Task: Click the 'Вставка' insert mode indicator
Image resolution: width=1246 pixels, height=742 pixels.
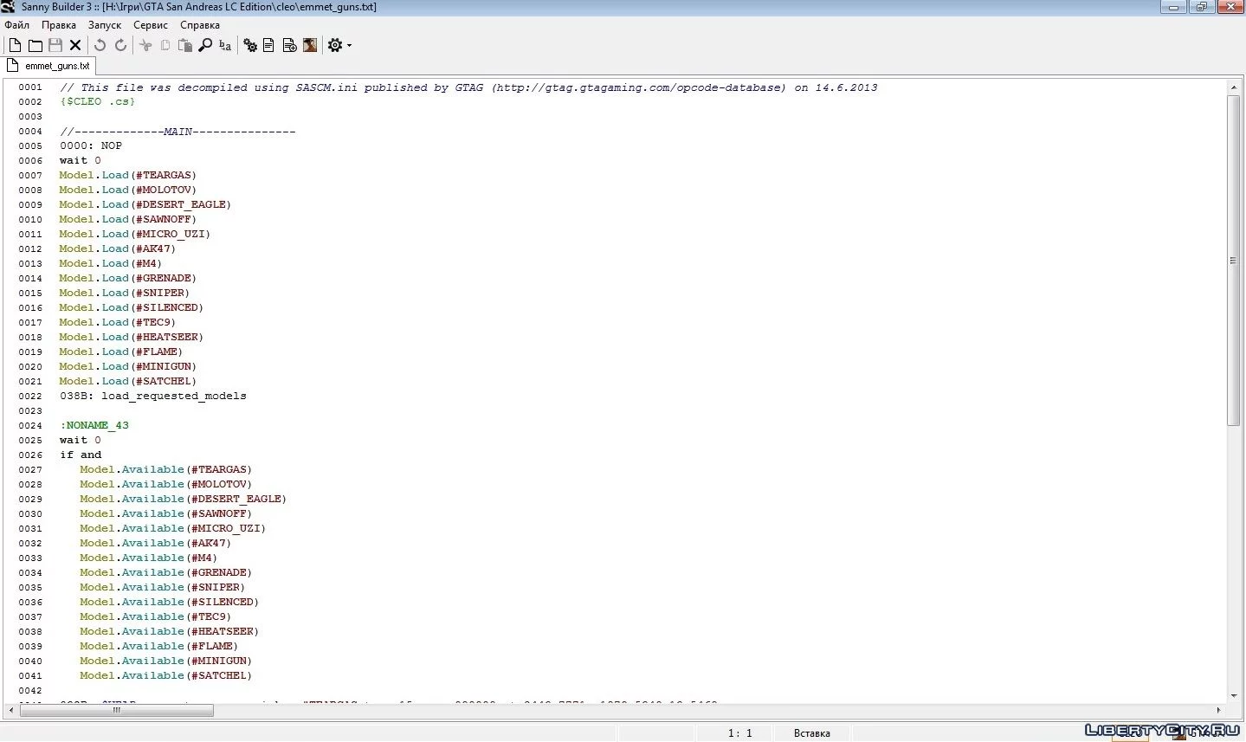Action: (x=812, y=733)
